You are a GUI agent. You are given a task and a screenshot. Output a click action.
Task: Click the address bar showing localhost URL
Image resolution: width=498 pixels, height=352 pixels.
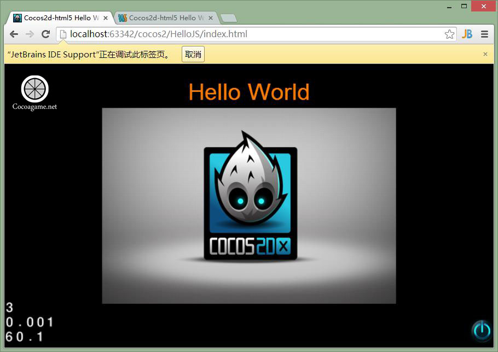(256, 34)
